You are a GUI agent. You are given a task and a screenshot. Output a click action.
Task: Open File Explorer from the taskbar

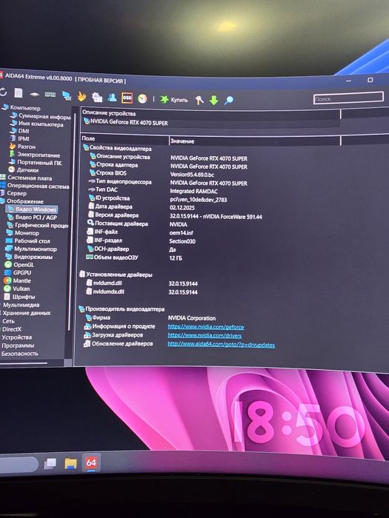(x=70, y=463)
